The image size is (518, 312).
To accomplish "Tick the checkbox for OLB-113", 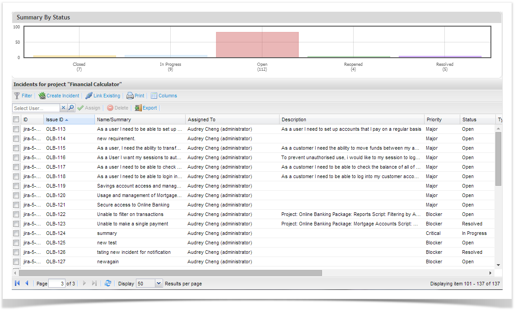I will tap(16, 129).
